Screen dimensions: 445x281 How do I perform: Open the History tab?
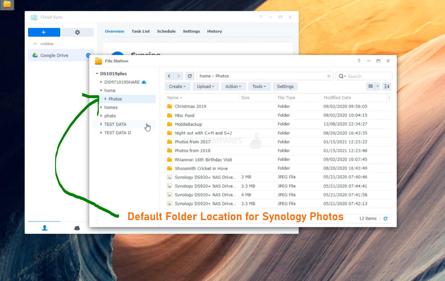click(215, 31)
